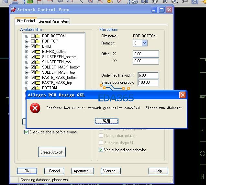Click the DRILI folder icon
The width and height of the screenshot is (233, 185).
(38, 46)
